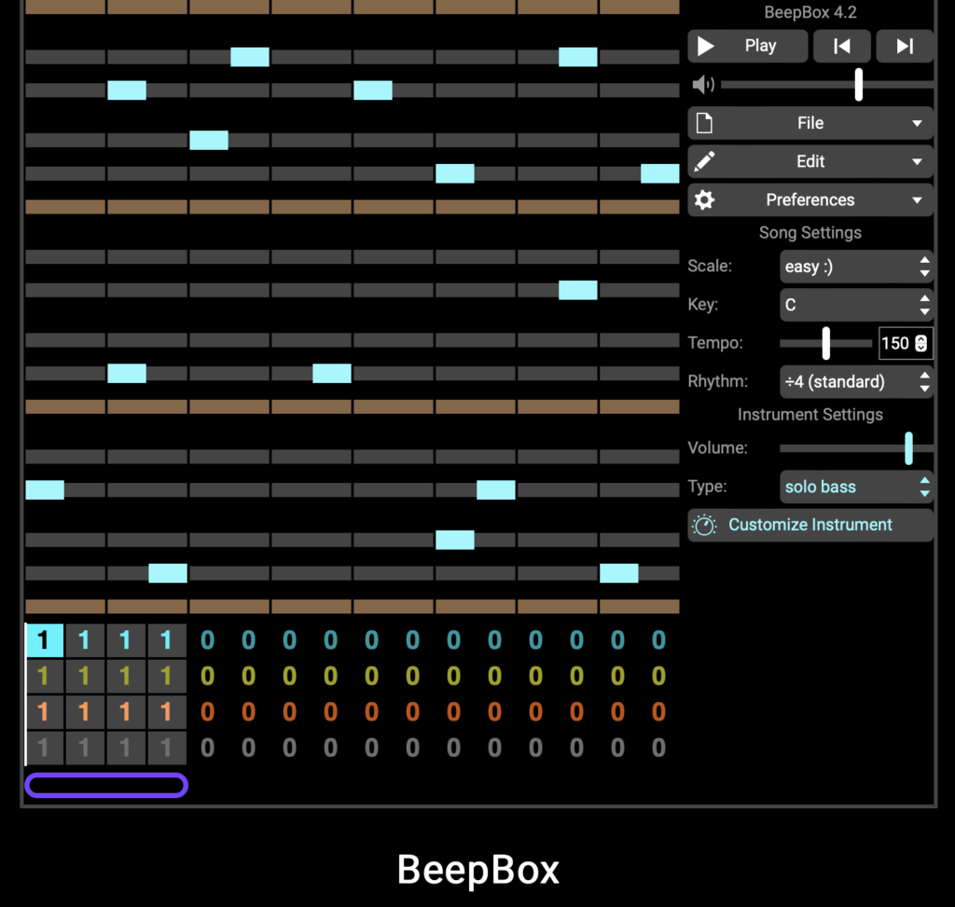The width and height of the screenshot is (955, 907).
Task: Select the orange channel pattern in bar four
Action: 166,712
